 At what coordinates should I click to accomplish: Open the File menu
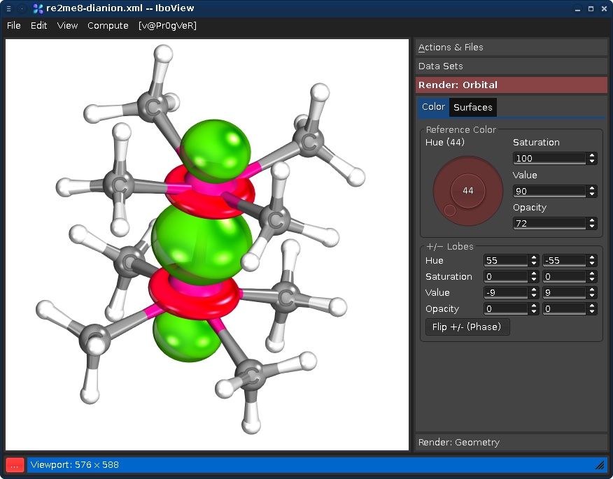pyautogui.click(x=14, y=26)
